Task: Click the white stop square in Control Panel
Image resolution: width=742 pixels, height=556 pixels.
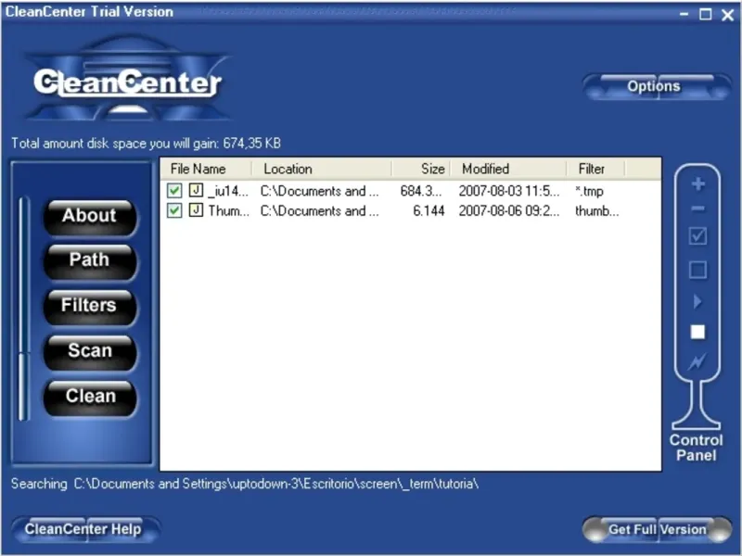Action: pos(697,332)
